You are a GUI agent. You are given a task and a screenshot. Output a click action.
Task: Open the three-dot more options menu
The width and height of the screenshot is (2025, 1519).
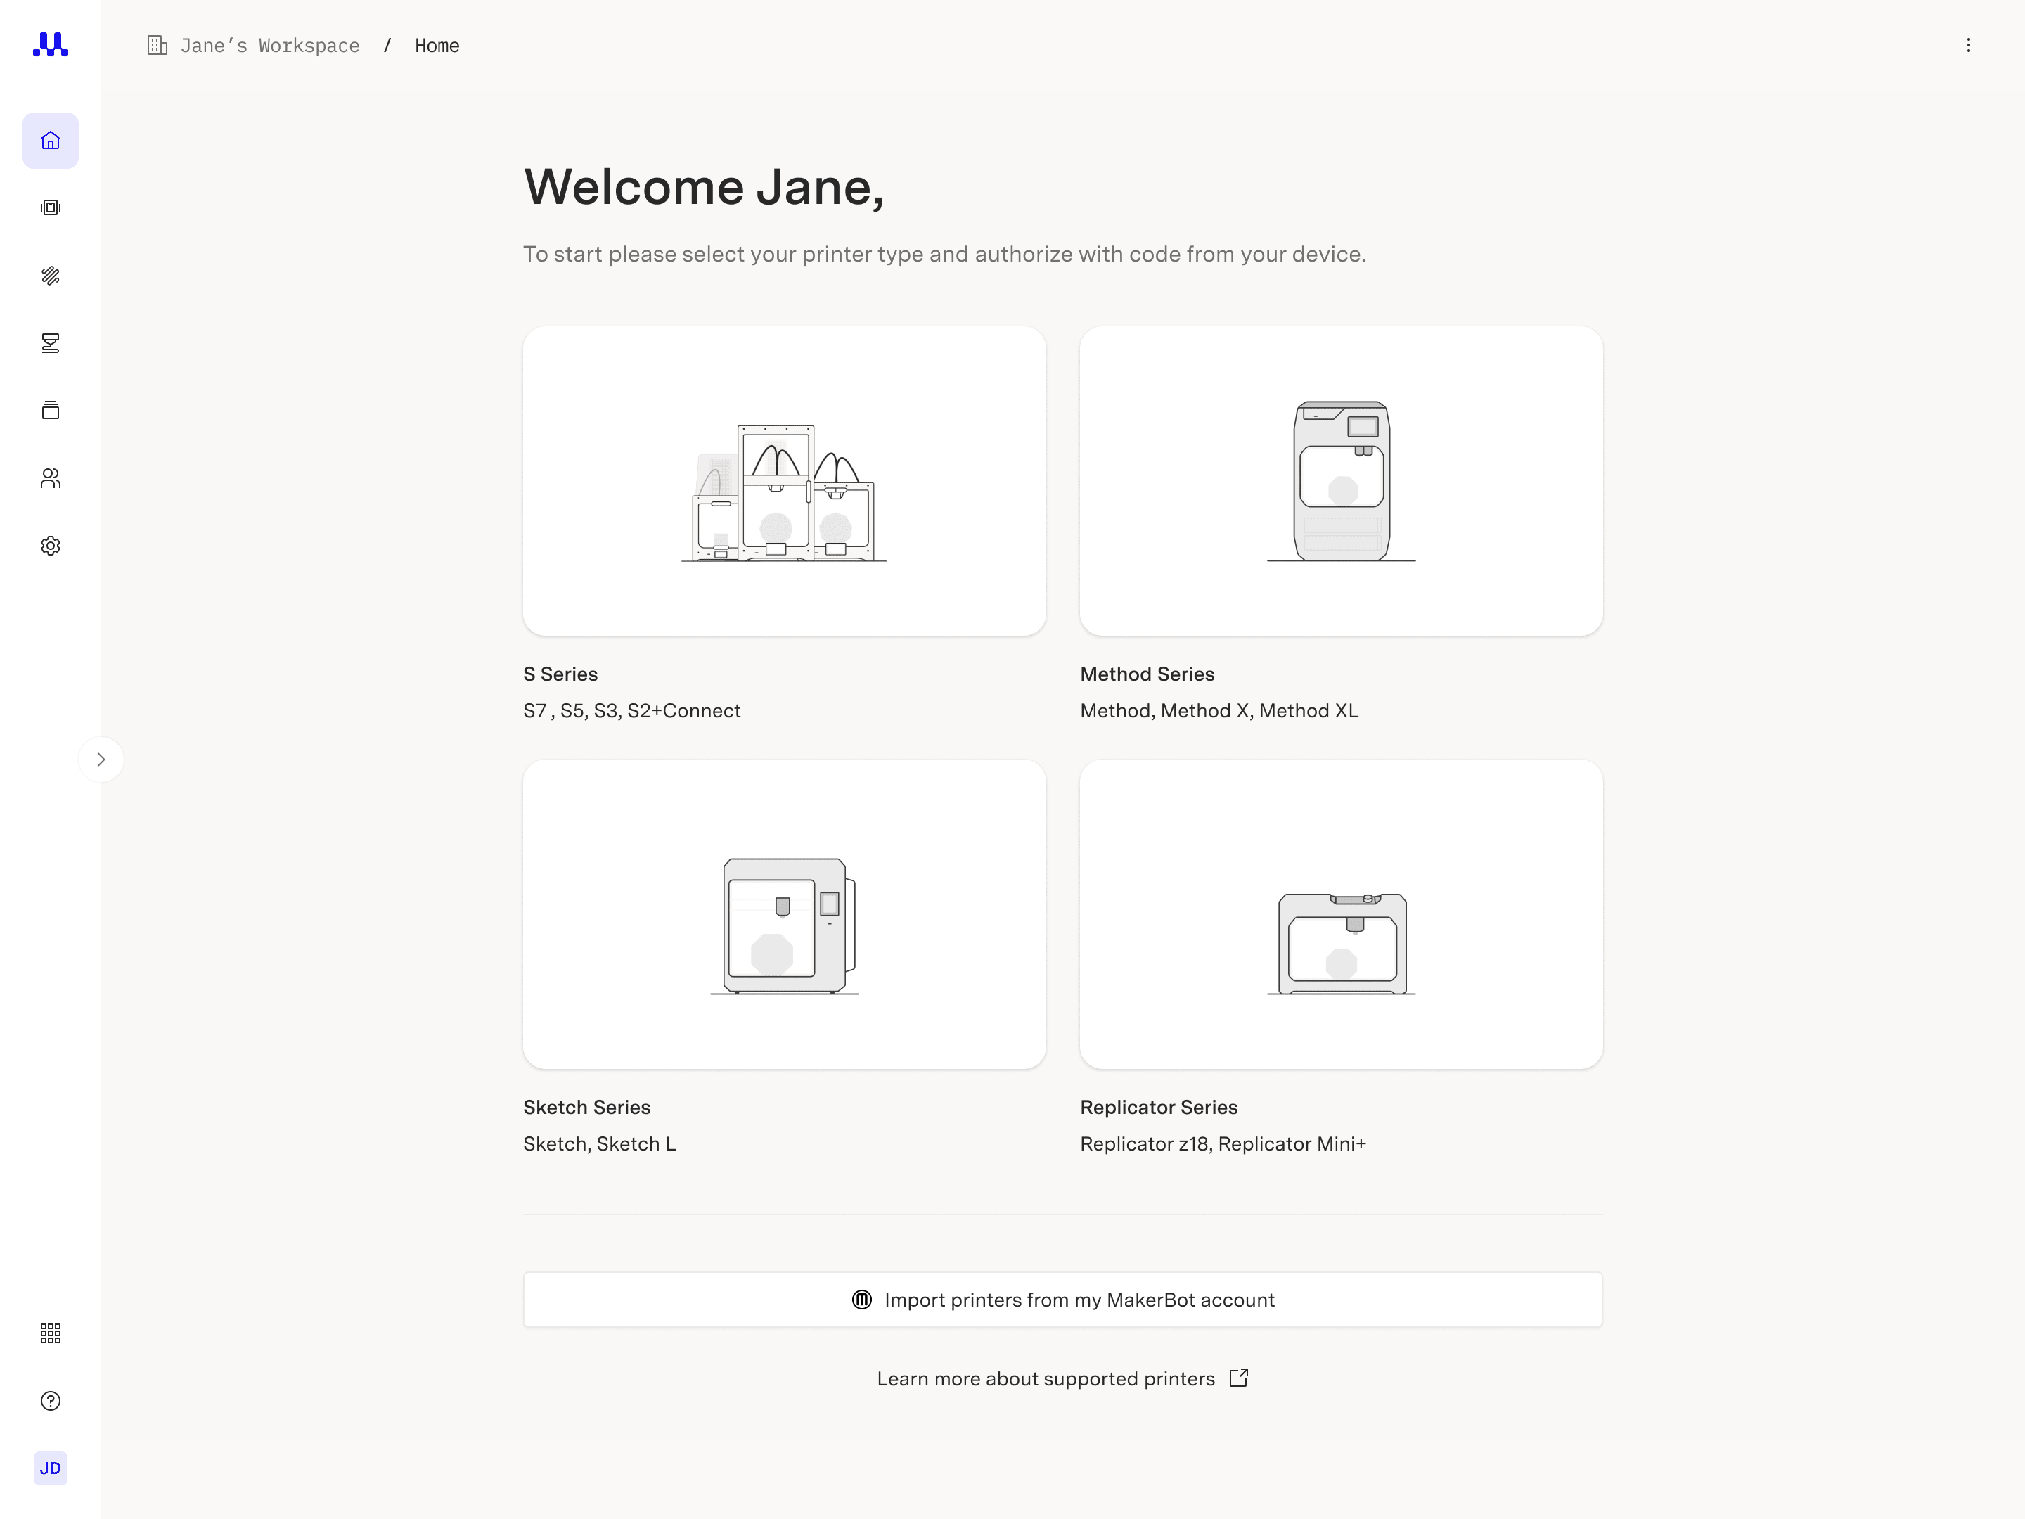coord(1968,45)
